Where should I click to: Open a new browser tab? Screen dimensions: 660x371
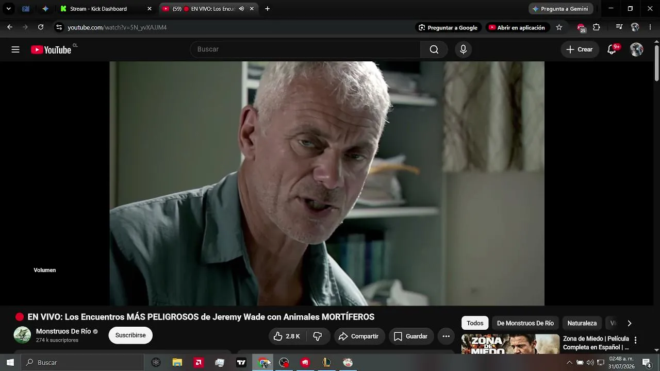267,9
